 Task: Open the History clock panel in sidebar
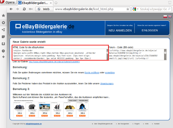click(3, 51)
